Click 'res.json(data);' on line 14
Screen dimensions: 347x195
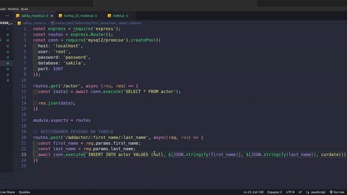coord(57,103)
